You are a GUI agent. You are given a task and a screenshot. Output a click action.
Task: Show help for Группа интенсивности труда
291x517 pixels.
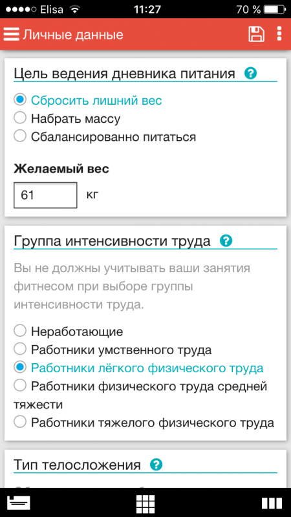[x=226, y=240]
